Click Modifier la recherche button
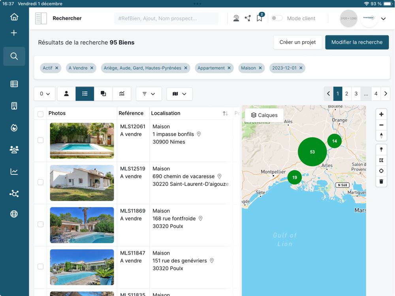 [357, 42]
